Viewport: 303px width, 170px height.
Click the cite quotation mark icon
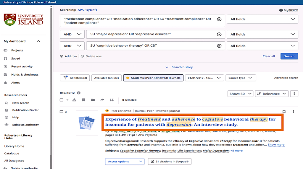click(112, 100)
